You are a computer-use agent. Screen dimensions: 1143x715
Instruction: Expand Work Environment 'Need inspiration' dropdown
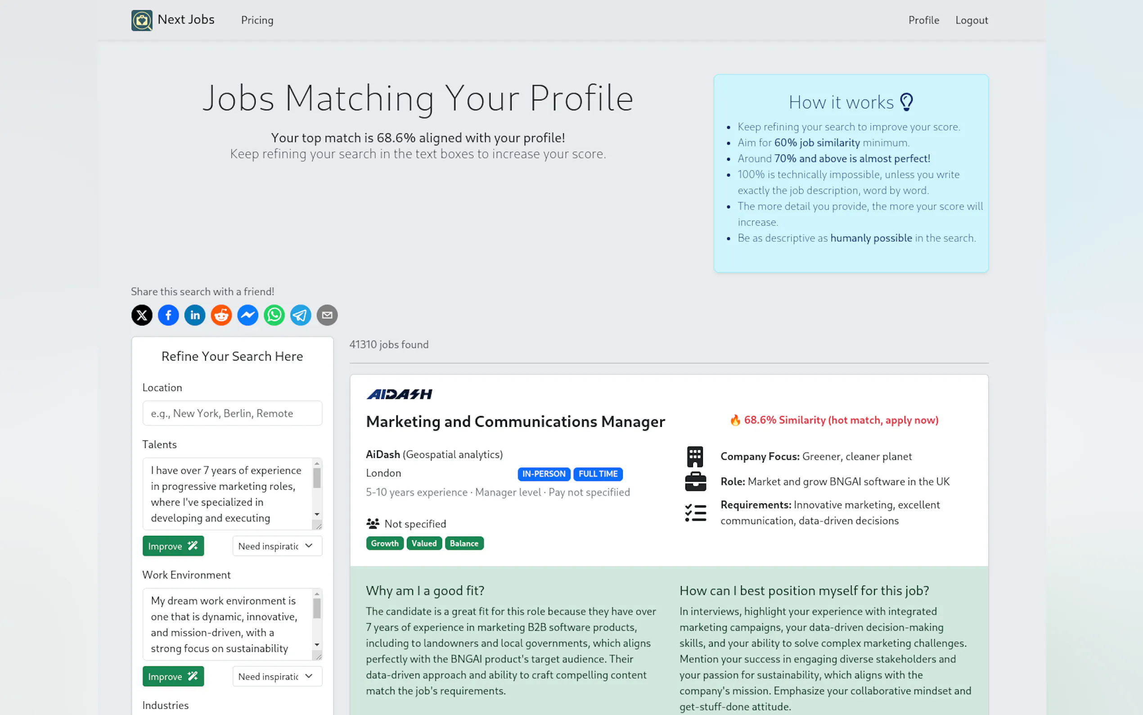pos(277,676)
